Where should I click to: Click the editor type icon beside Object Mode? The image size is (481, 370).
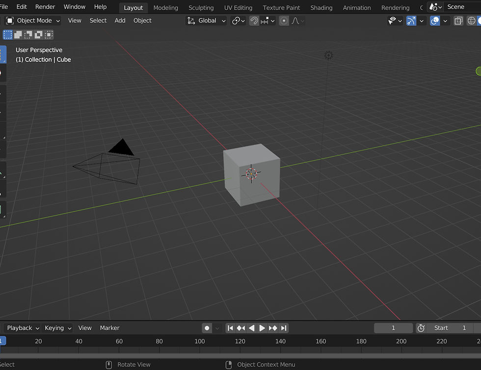coord(10,21)
